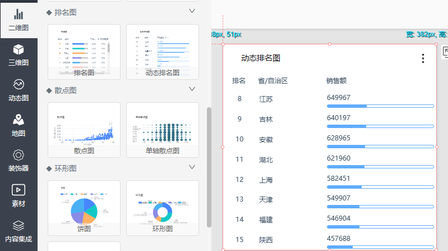This screenshot has width=448, height=251.
Task: Open the 内容集成 category
Action: (19, 231)
